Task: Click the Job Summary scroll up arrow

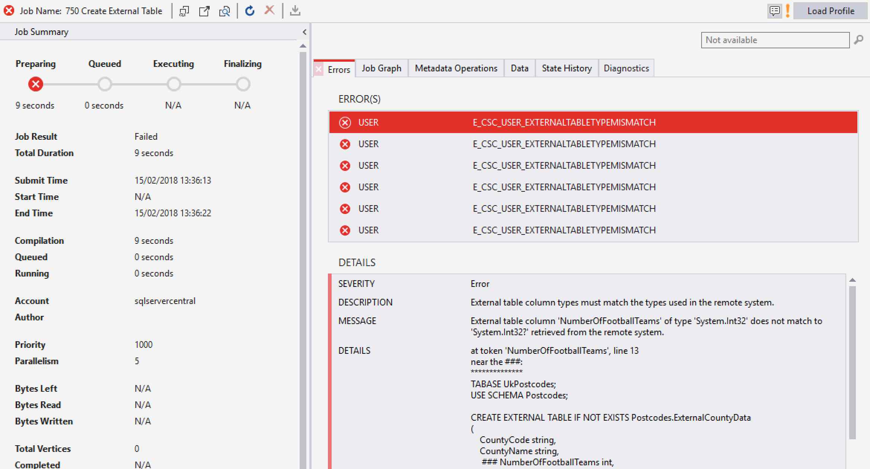Action: 303,46
